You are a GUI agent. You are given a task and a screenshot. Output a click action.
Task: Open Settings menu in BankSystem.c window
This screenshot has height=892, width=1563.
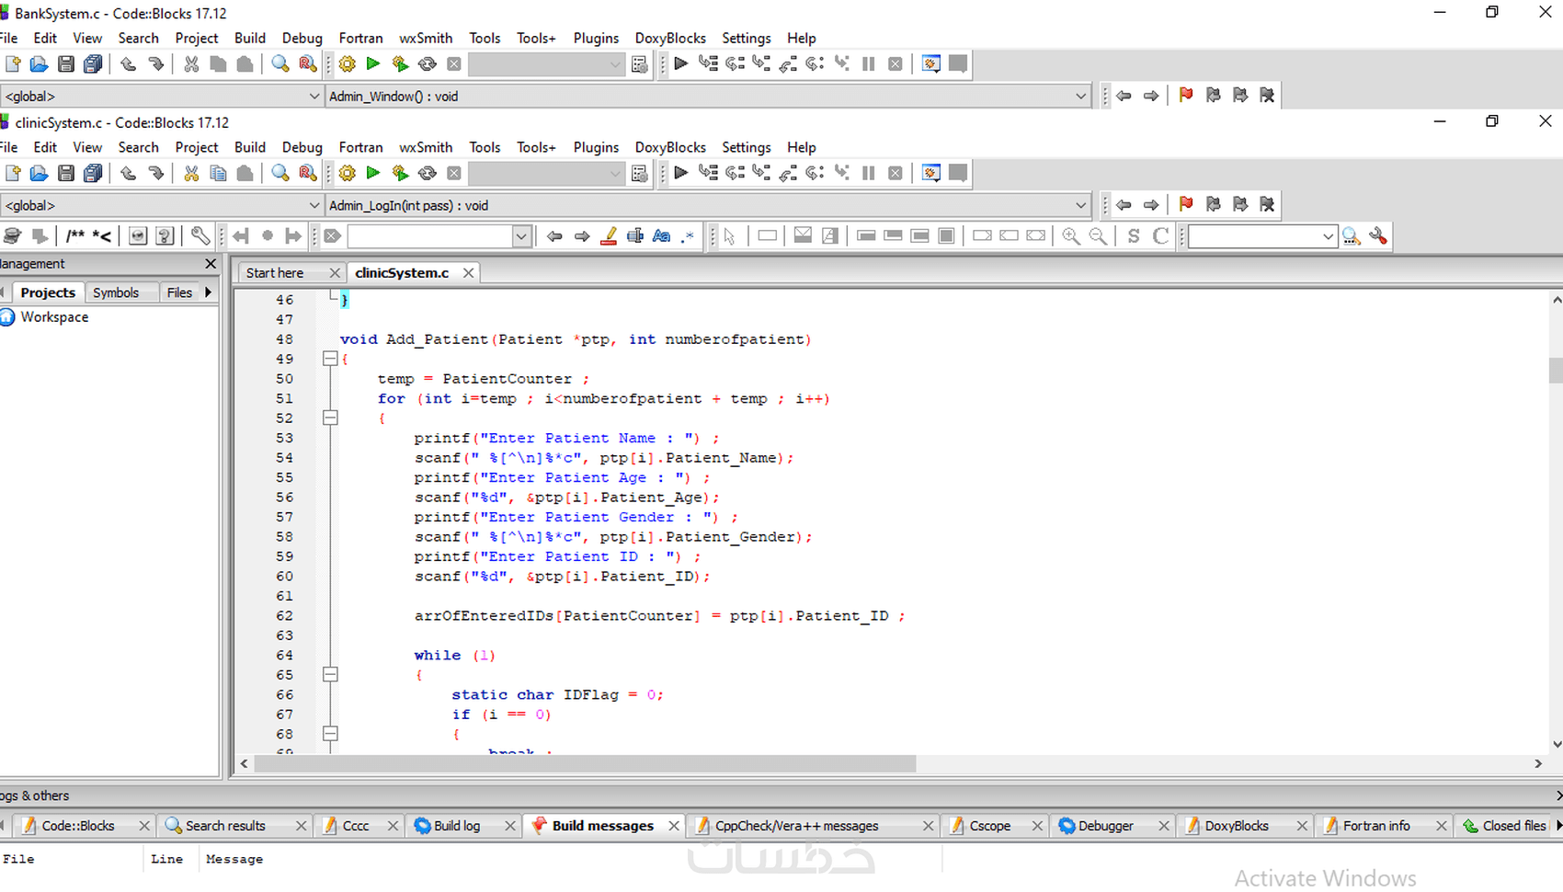pyautogui.click(x=746, y=38)
